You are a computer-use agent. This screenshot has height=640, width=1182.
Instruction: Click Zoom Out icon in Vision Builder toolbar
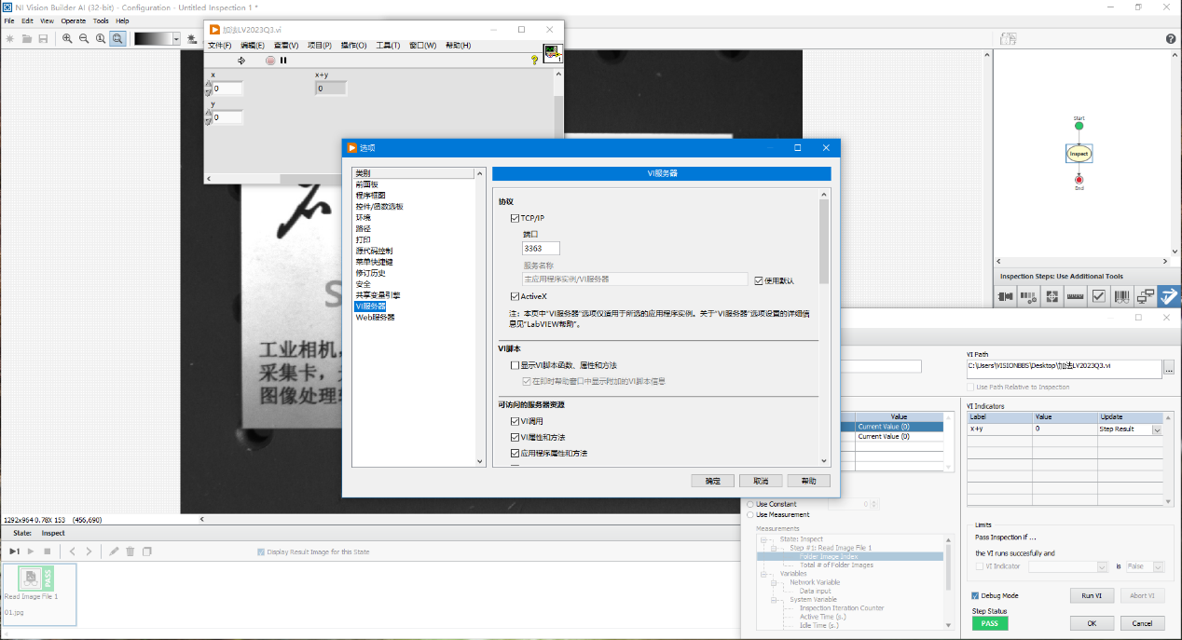(84, 38)
